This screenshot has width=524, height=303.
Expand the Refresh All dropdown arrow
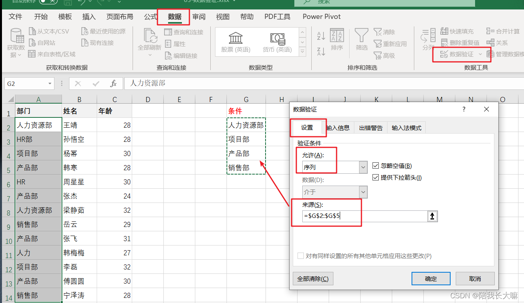click(150, 55)
